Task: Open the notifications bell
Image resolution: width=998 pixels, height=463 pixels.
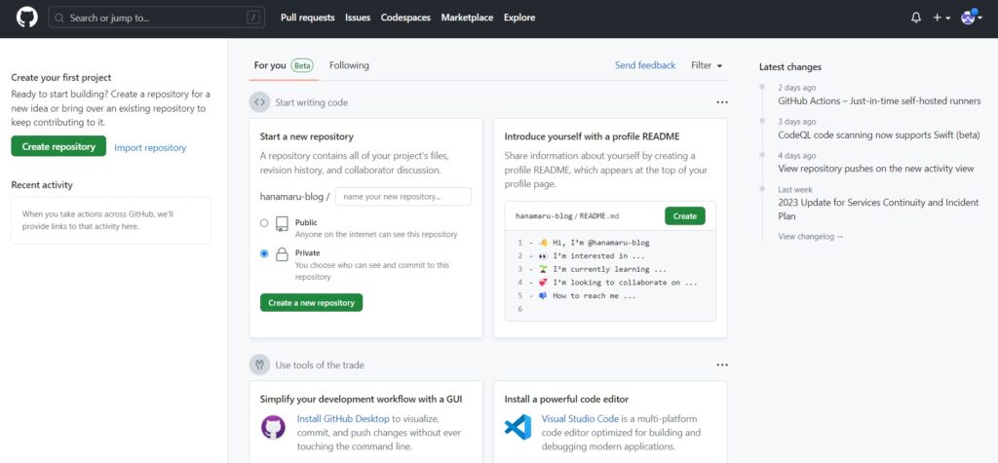Action: [x=915, y=18]
